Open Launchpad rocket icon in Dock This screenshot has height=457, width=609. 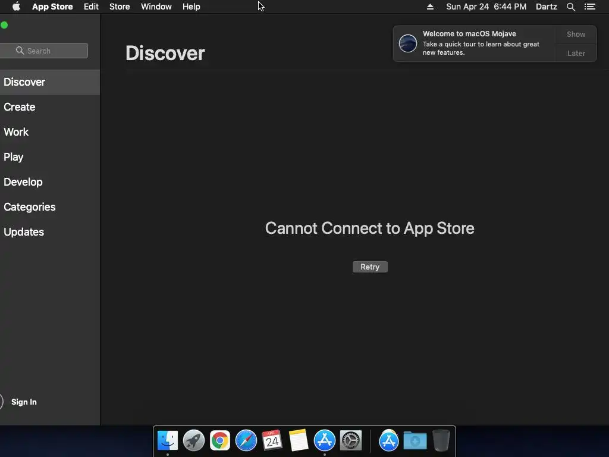coord(194,441)
